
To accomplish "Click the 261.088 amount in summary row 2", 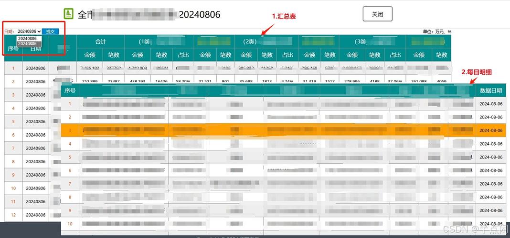I will (x=419, y=81).
